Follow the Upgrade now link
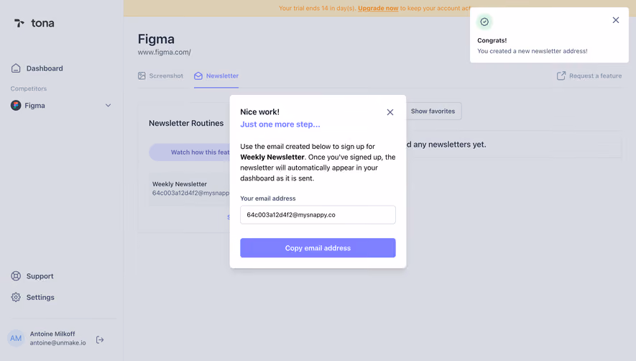This screenshot has width=636, height=361. click(x=378, y=8)
